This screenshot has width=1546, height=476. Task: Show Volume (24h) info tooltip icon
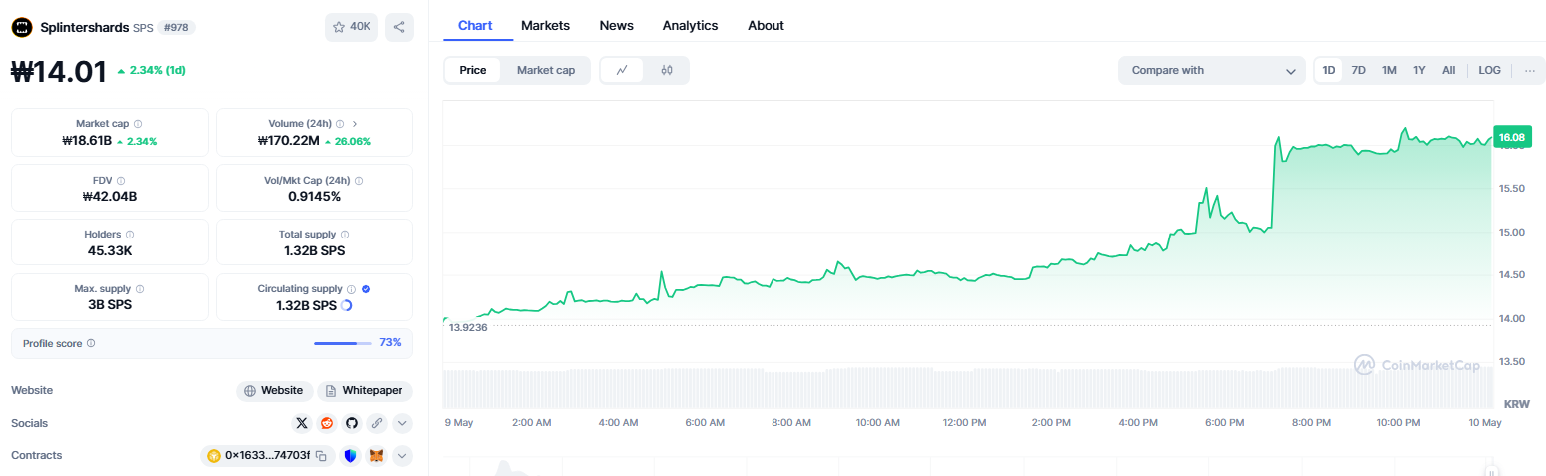pyautogui.click(x=340, y=124)
